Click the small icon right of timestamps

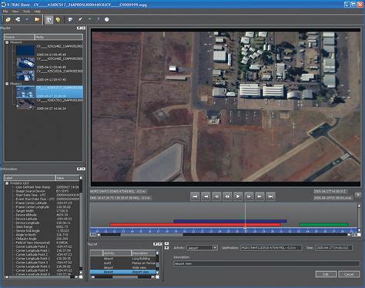click(x=358, y=195)
